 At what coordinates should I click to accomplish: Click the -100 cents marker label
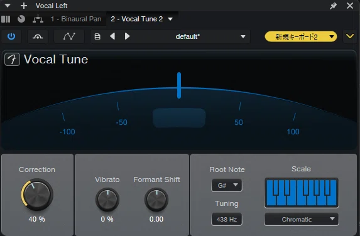click(67, 132)
